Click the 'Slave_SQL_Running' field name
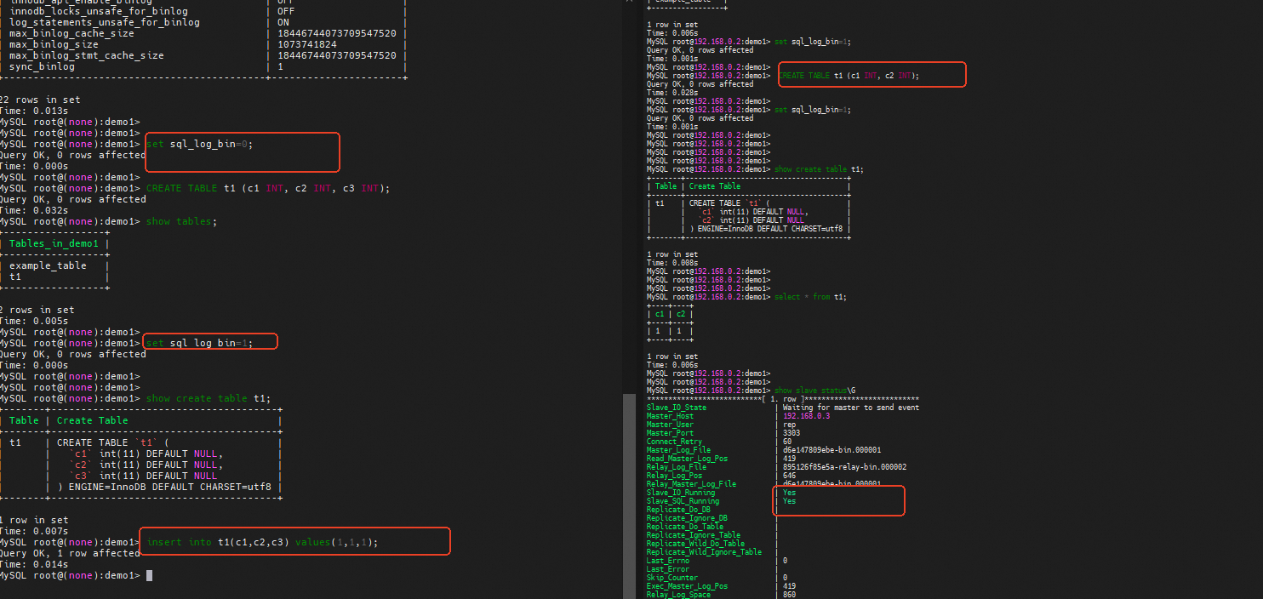1263x599 pixels. coord(683,501)
